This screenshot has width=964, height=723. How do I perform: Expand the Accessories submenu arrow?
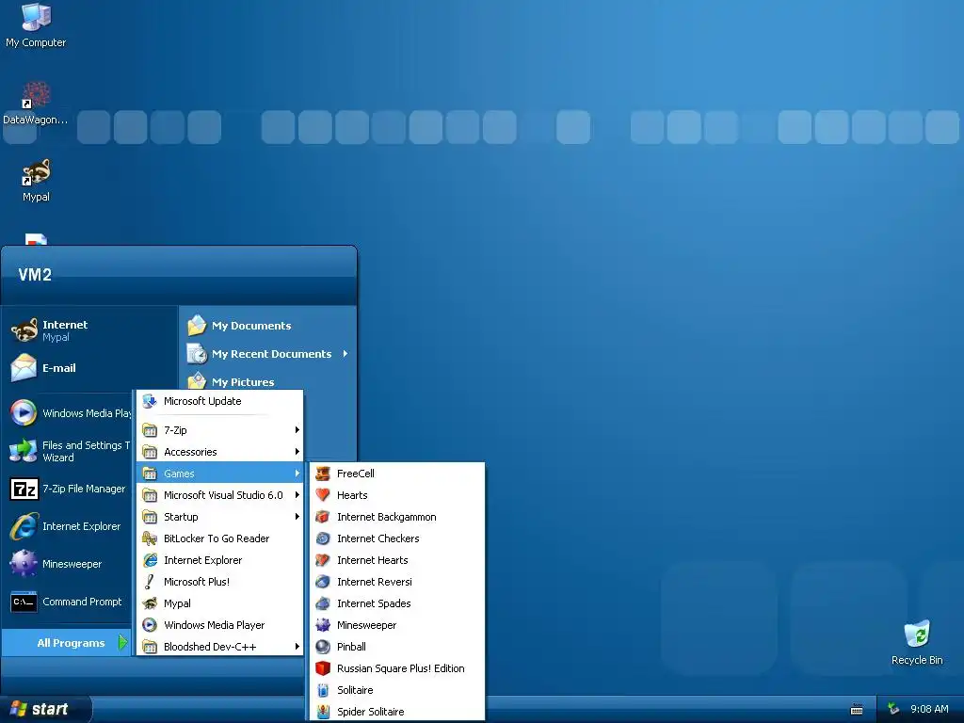[297, 452]
